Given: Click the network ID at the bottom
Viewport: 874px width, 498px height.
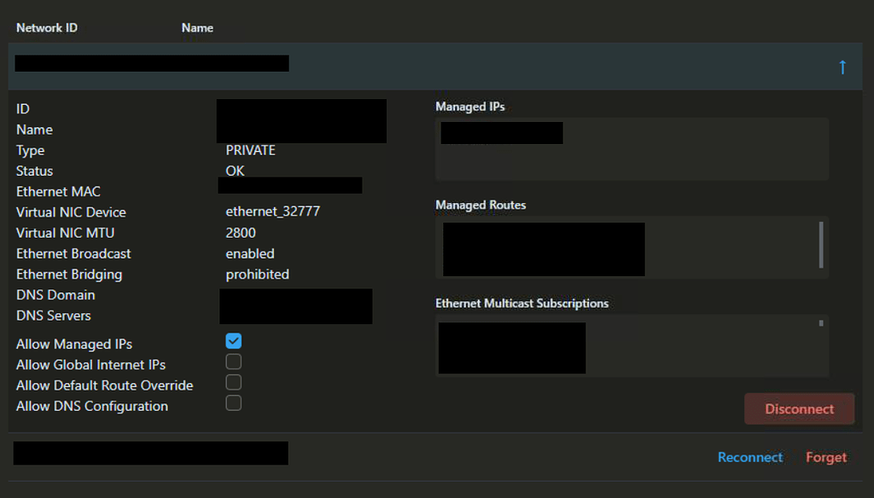Looking at the screenshot, I should click(x=150, y=453).
